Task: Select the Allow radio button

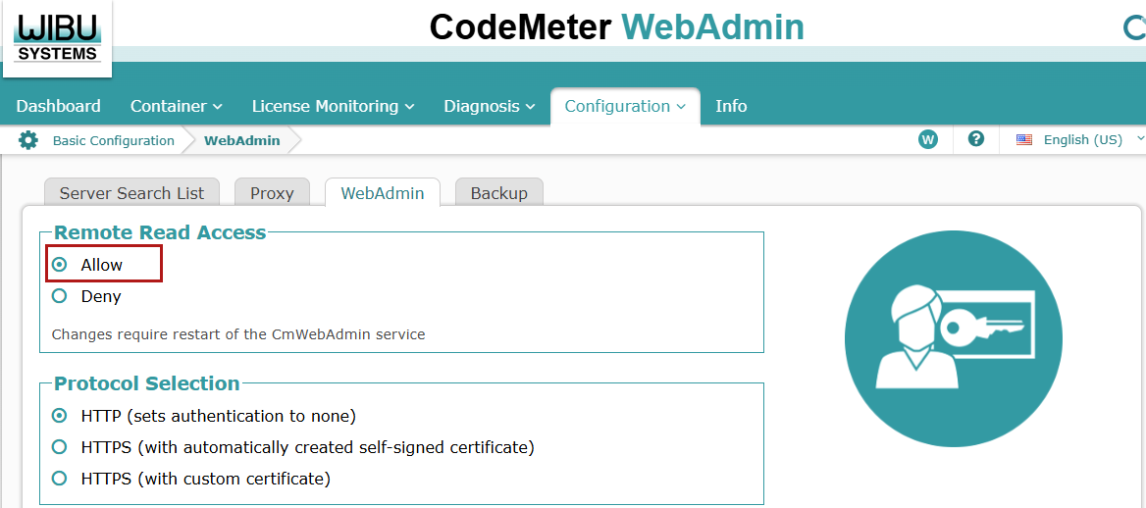Action: point(60,265)
